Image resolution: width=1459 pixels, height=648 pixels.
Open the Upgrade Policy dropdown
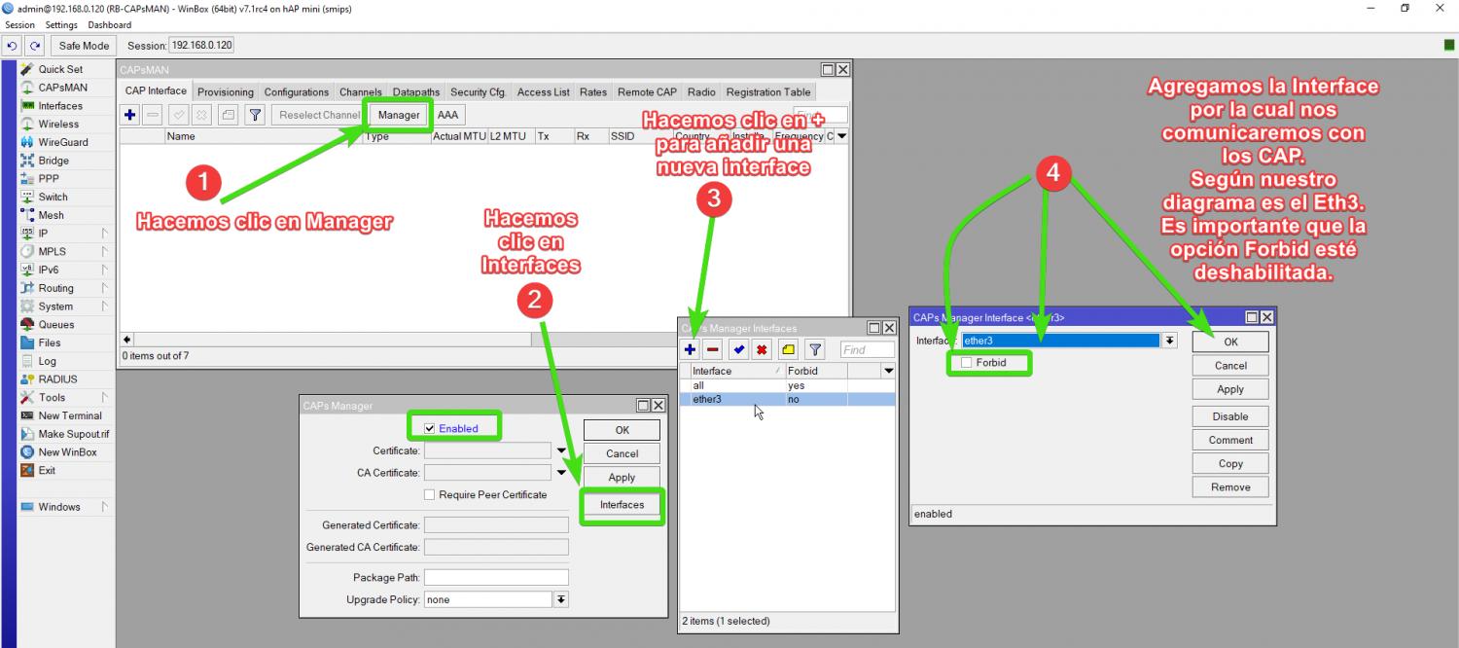click(561, 599)
